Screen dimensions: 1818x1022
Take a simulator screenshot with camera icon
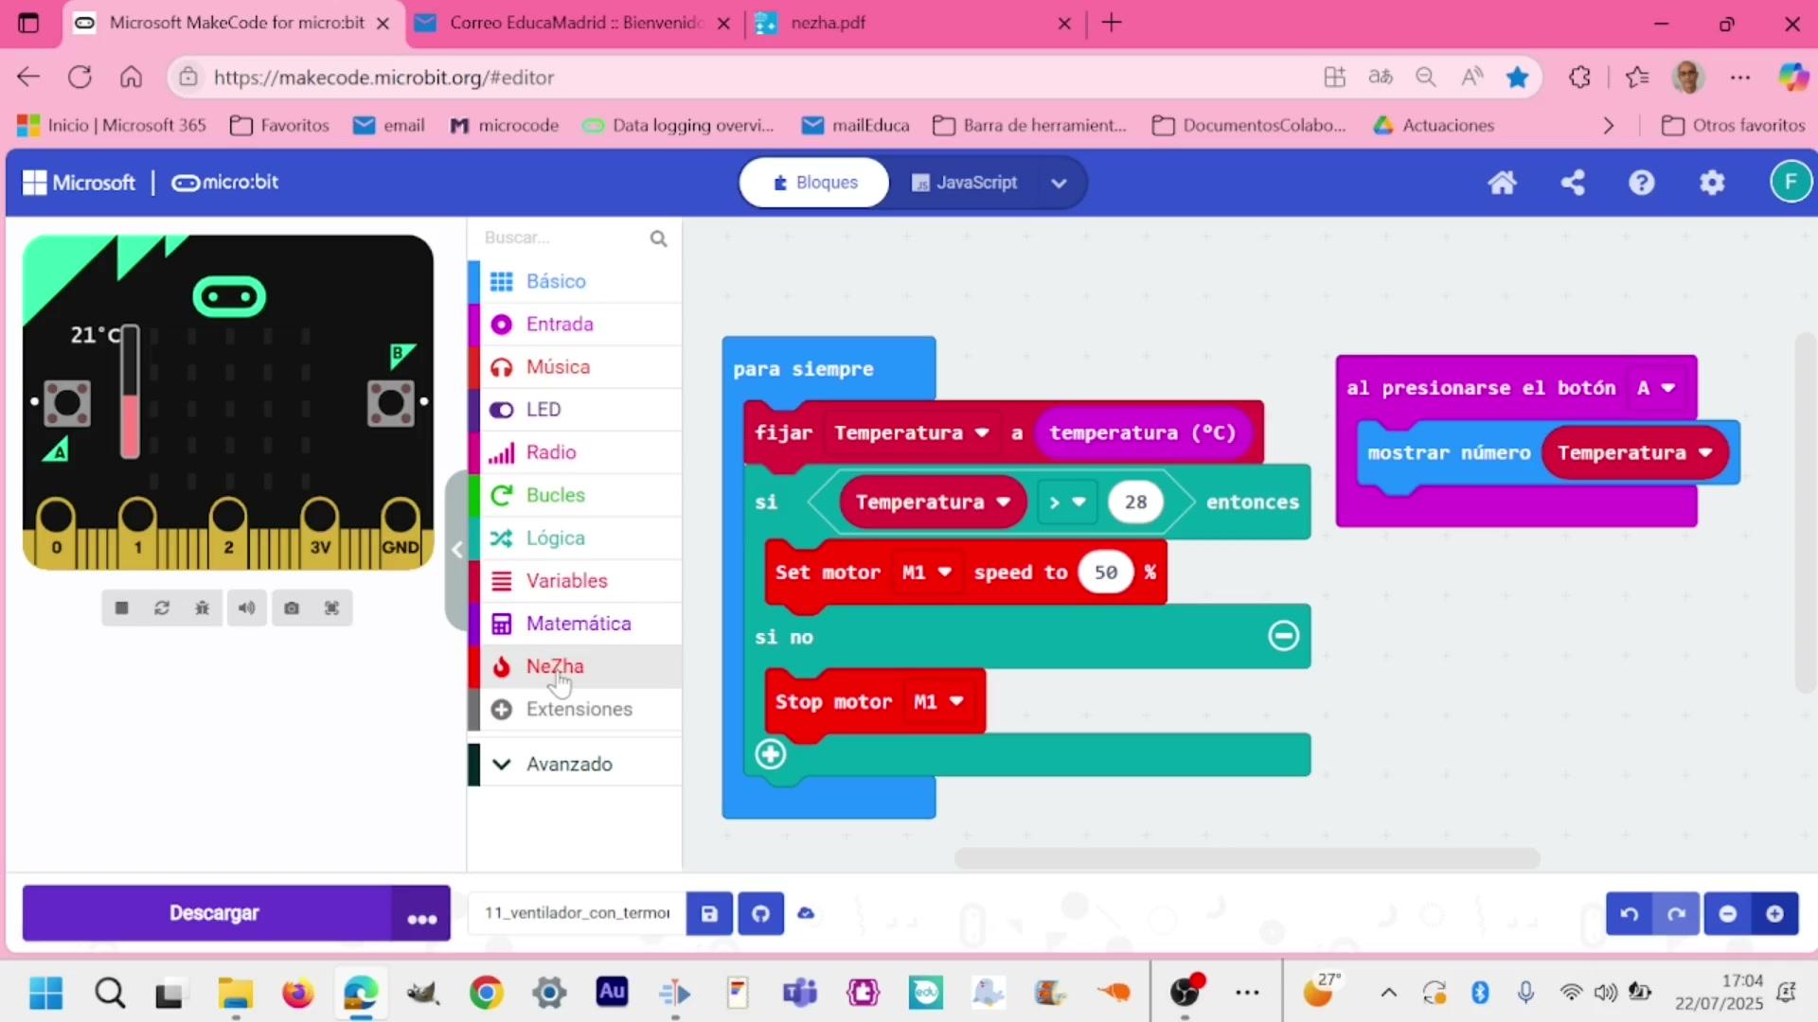pos(292,608)
